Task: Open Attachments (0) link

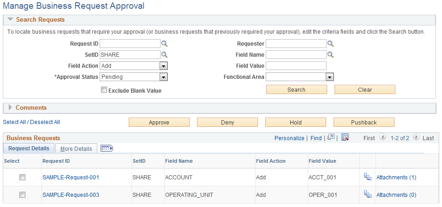Action: 396,195
